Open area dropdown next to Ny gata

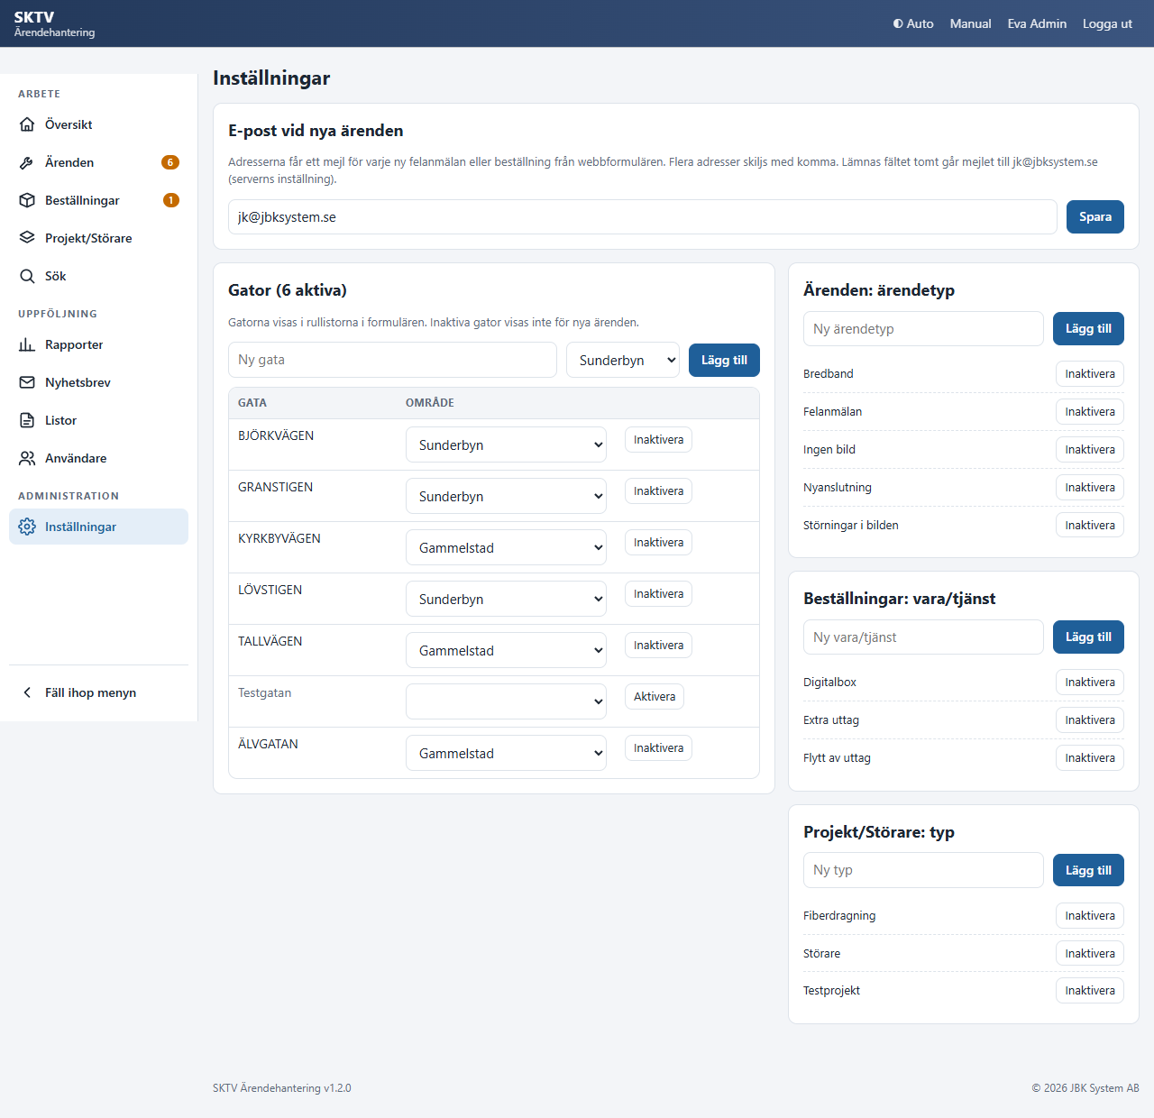623,360
